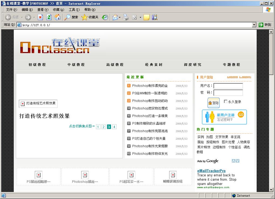Click the Mail envelope toolbar icon
Screen dimensions: 275x199
click(115, 17)
